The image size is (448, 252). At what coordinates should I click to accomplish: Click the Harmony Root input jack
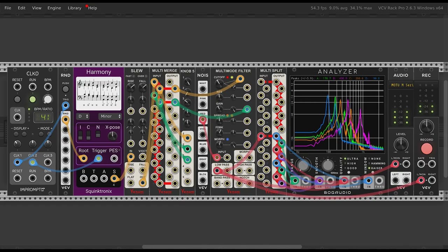[83, 159]
